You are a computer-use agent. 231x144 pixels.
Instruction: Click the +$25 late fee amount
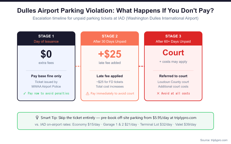(110, 54)
